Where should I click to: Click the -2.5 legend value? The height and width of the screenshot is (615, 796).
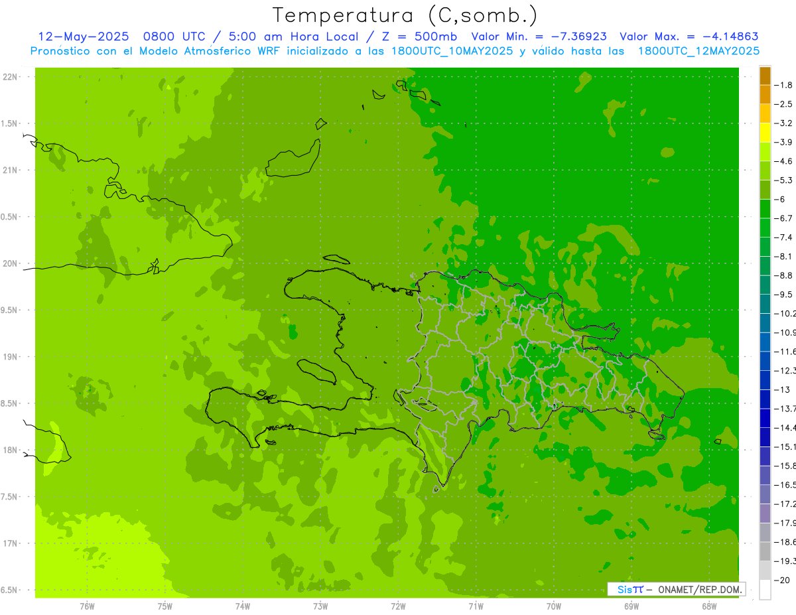point(785,104)
